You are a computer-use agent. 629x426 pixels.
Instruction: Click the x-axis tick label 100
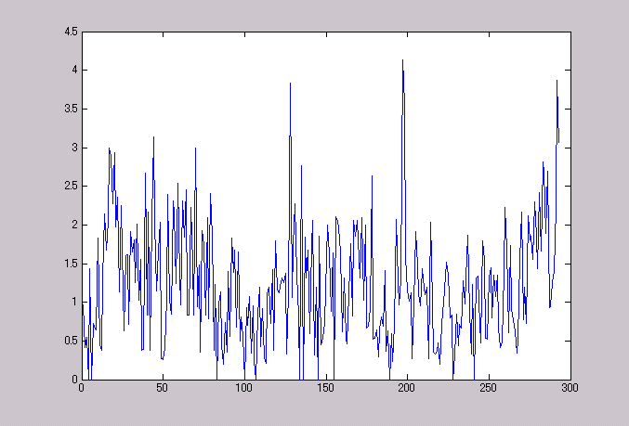pyautogui.click(x=244, y=389)
